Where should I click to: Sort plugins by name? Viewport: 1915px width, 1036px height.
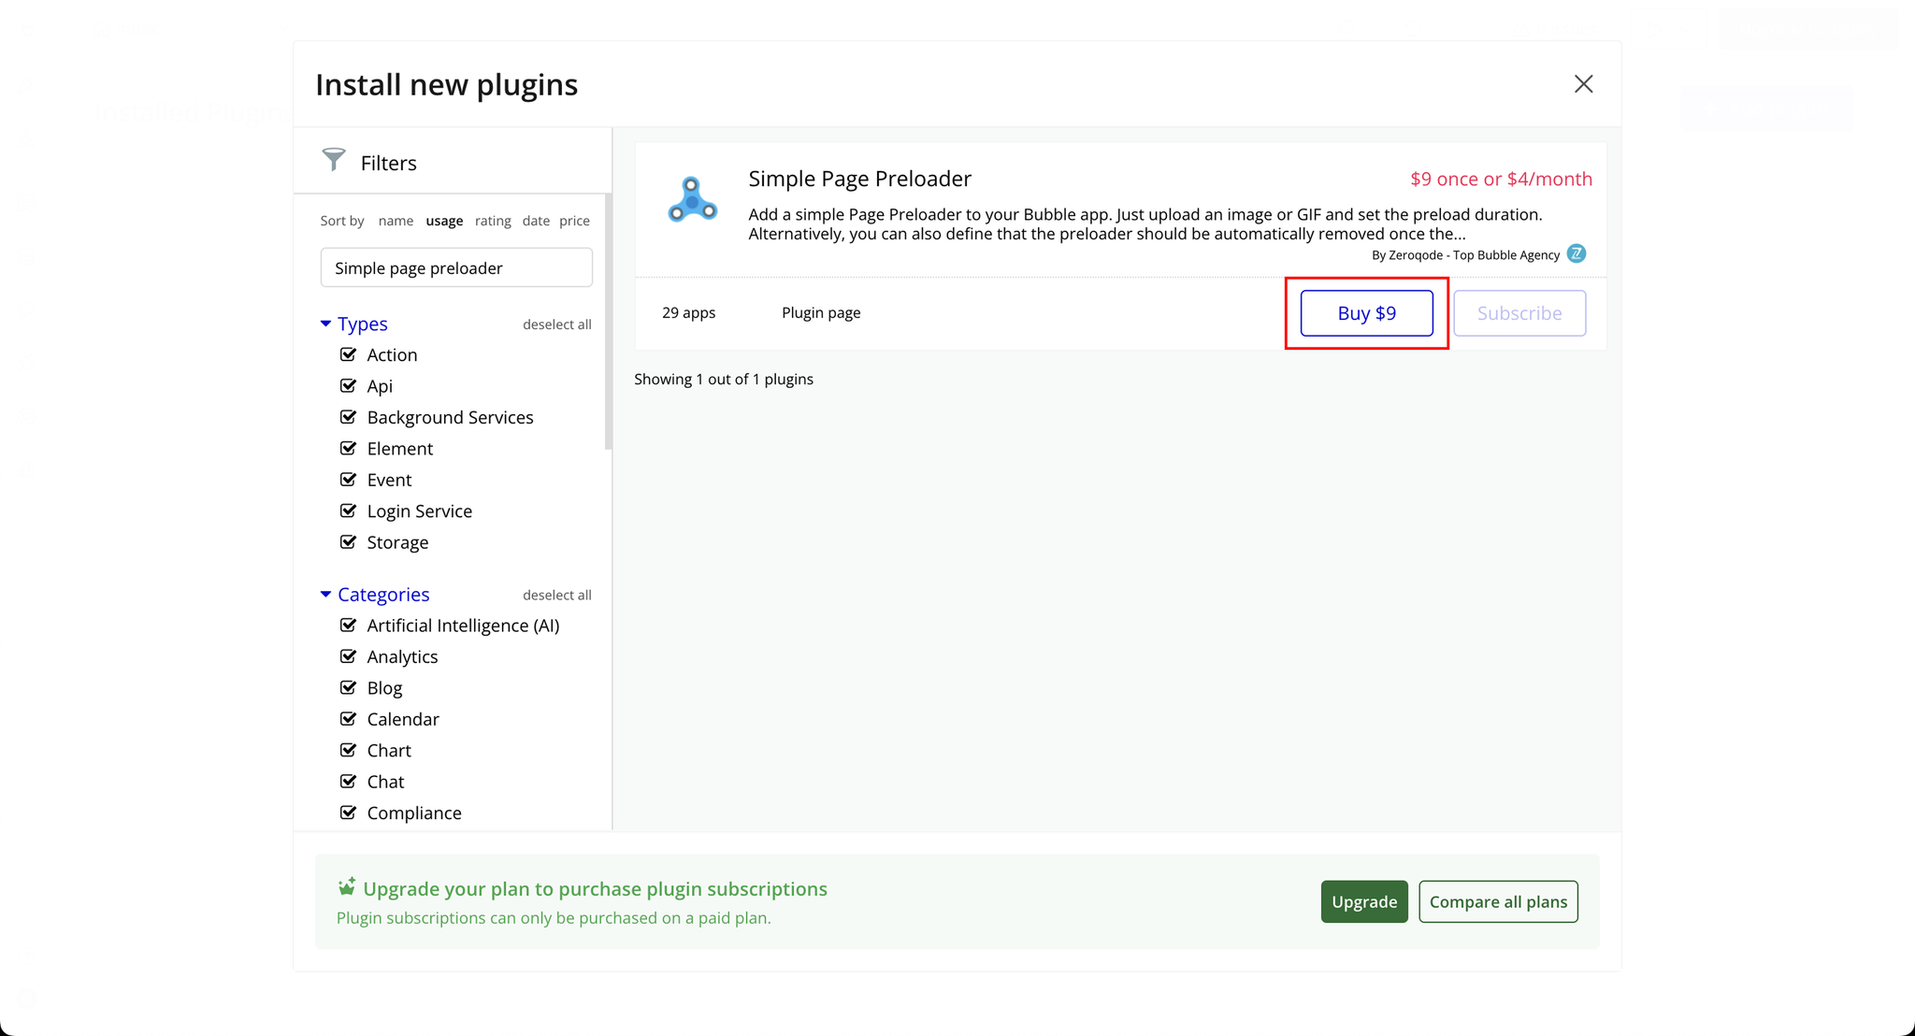click(x=396, y=221)
